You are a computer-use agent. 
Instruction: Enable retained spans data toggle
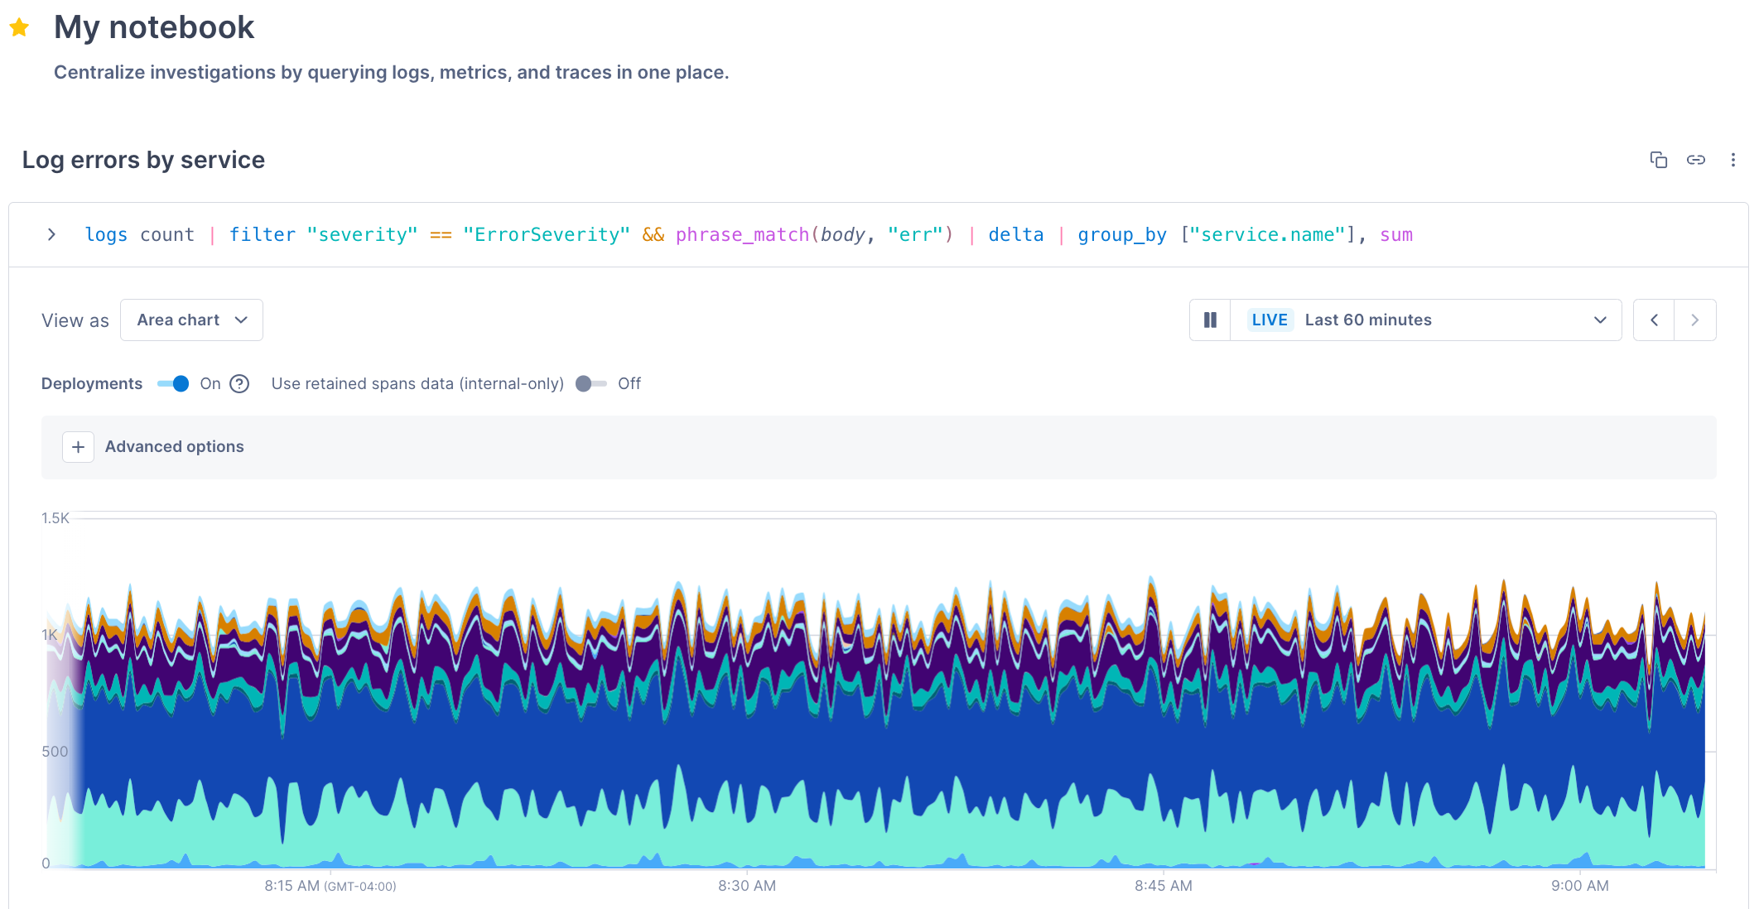click(x=590, y=383)
